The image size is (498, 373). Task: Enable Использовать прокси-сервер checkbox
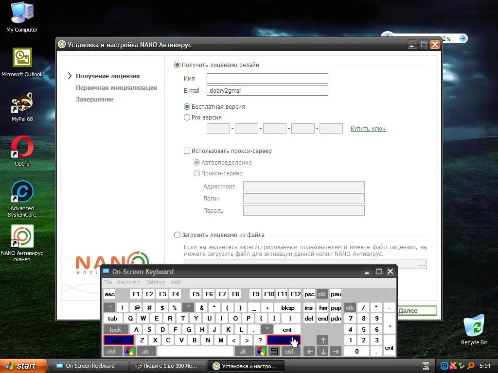tap(228, 151)
